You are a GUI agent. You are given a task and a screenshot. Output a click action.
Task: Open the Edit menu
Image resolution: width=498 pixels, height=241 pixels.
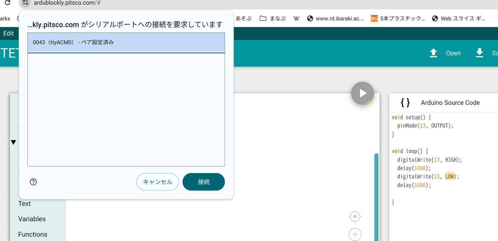[8, 33]
